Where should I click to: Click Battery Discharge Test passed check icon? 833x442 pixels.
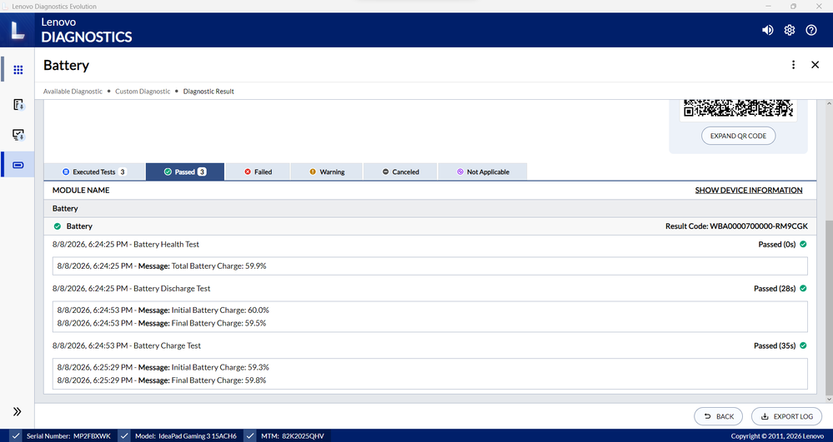click(x=803, y=288)
